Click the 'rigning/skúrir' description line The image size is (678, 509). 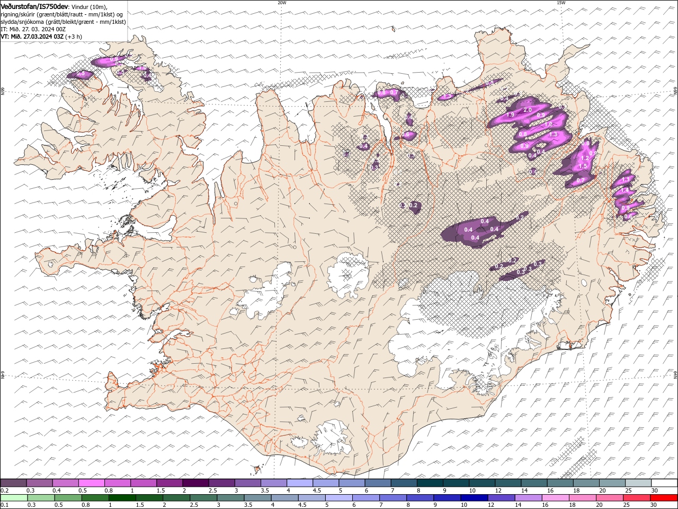(62, 14)
